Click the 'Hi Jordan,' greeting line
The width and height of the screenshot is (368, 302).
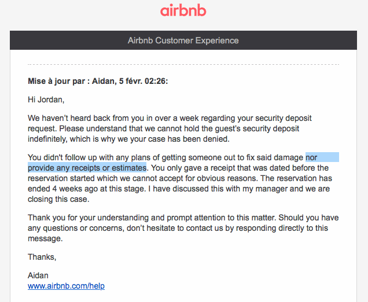(x=46, y=100)
